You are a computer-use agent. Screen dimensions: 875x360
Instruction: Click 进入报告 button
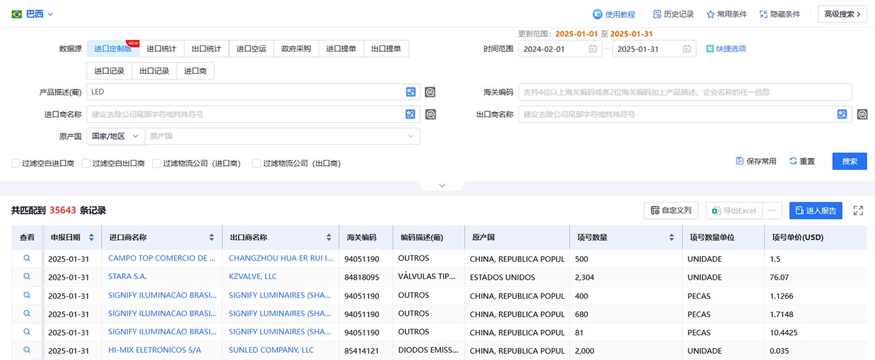pos(816,211)
